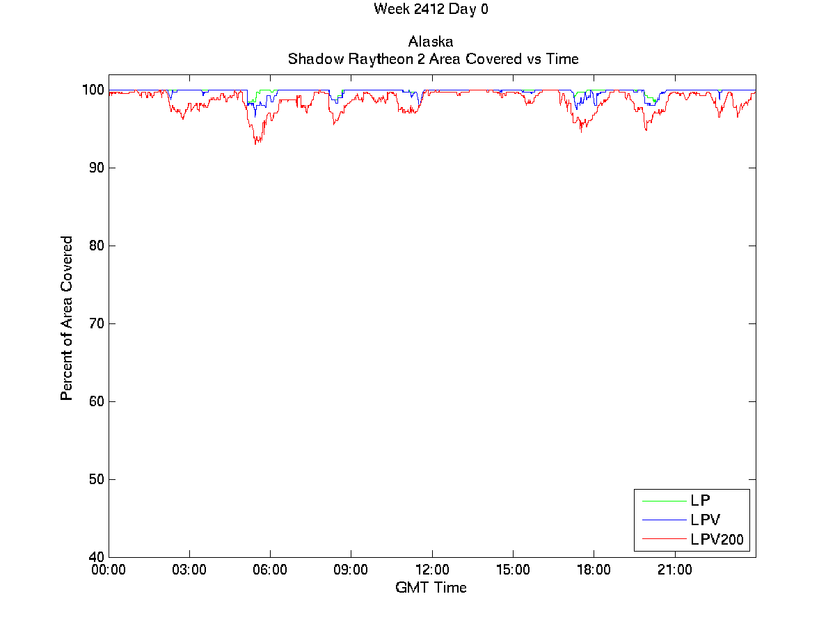835x626 pixels.
Task: Click the 'Alaska' region title
Action: coord(431,42)
